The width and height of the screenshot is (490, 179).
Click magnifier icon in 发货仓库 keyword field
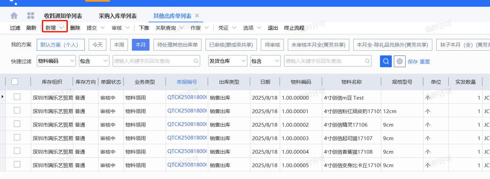[367, 61]
